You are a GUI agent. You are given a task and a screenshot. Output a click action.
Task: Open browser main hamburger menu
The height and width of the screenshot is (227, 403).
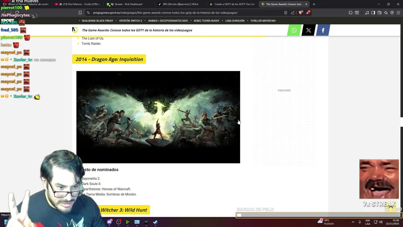(398, 13)
